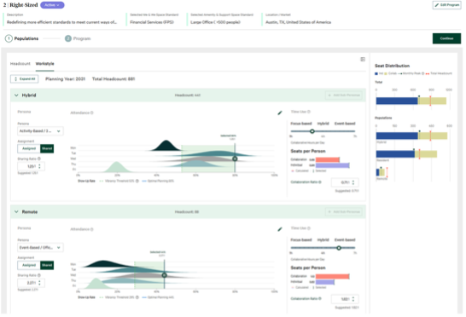466x317 pixels.
Task: Click the Hybrid Collaboration Ratio stepper field
Action: click(345, 182)
